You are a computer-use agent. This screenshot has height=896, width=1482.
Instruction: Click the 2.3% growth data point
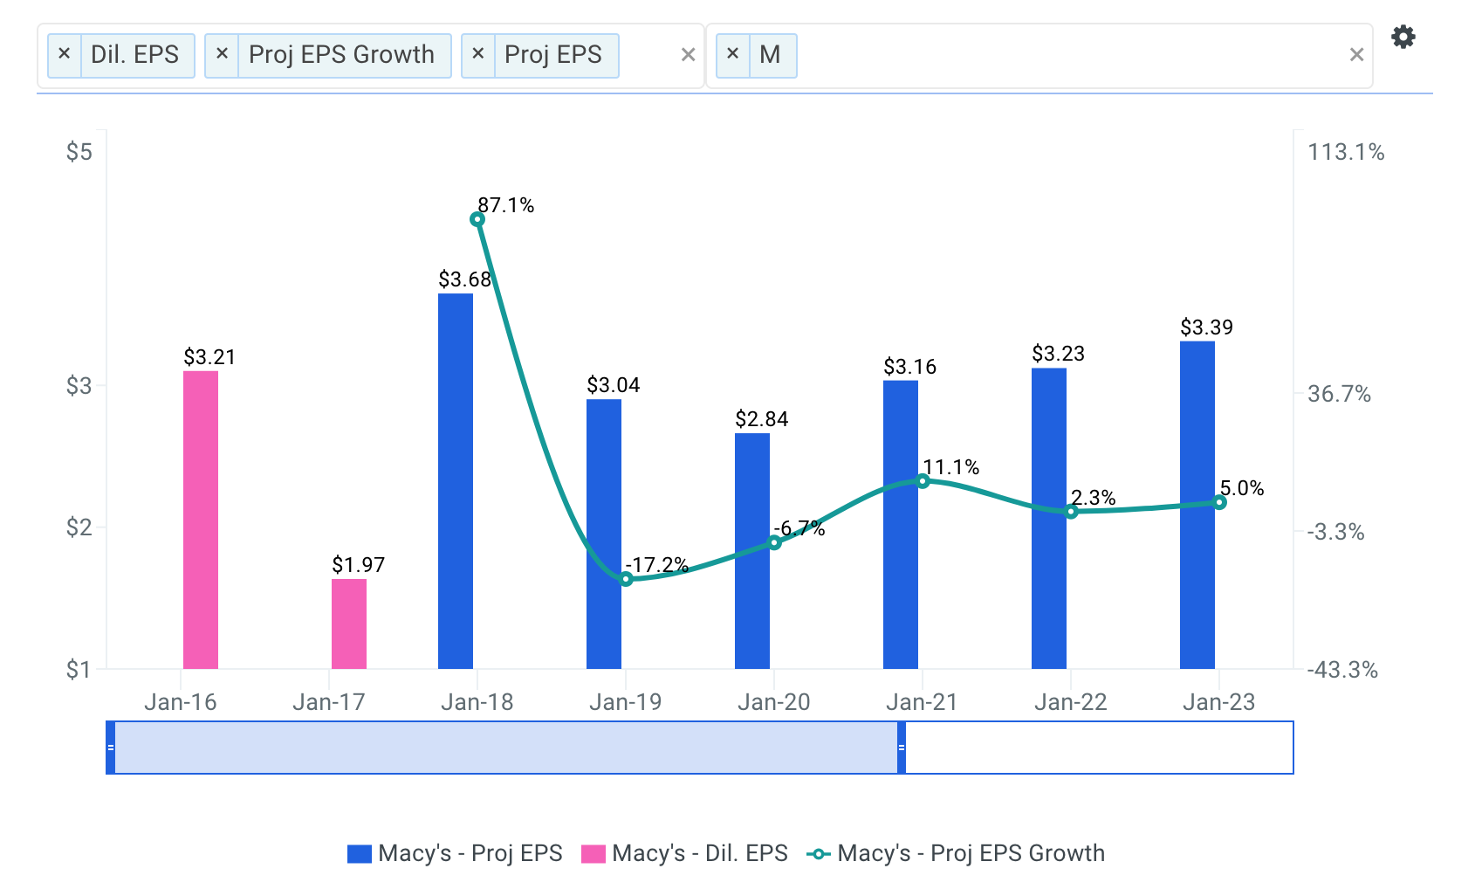click(1071, 512)
